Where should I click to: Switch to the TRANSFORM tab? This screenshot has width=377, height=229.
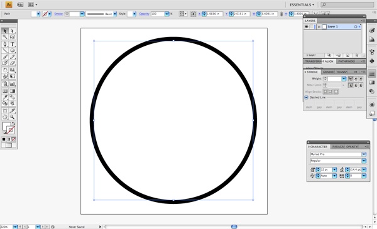pyautogui.click(x=313, y=61)
